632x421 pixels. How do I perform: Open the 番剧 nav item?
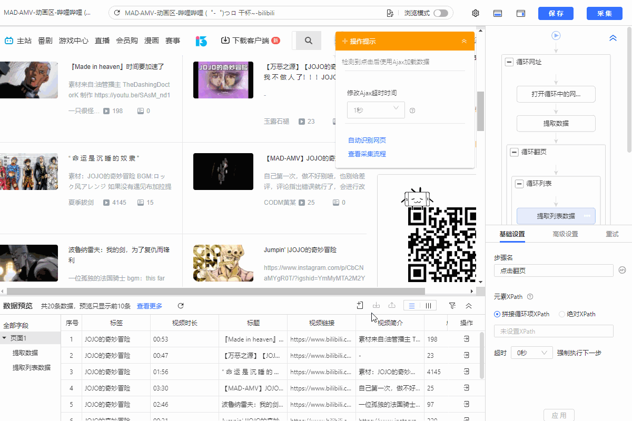(x=45, y=41)
